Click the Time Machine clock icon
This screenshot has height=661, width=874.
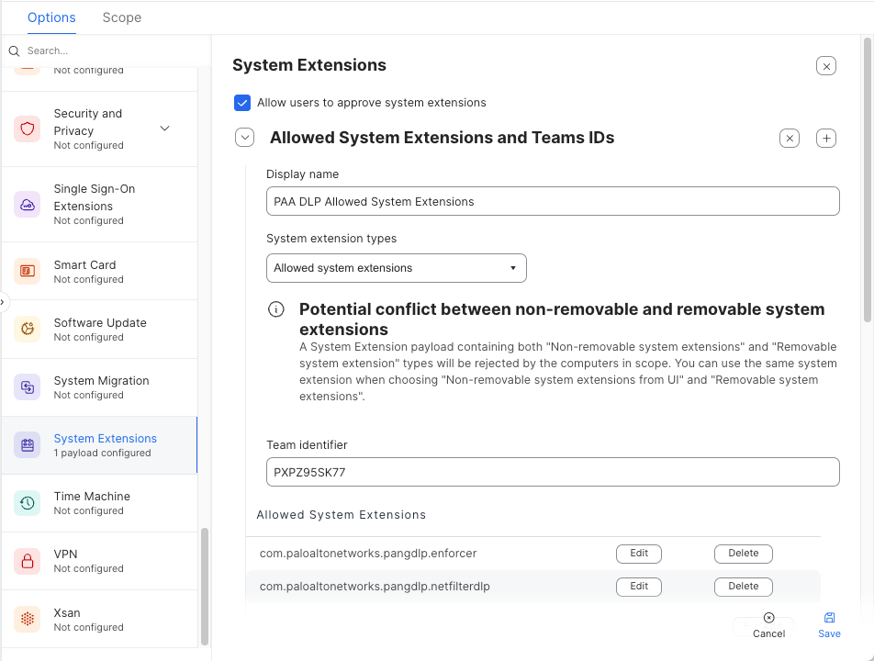click(x=27, y=502)
